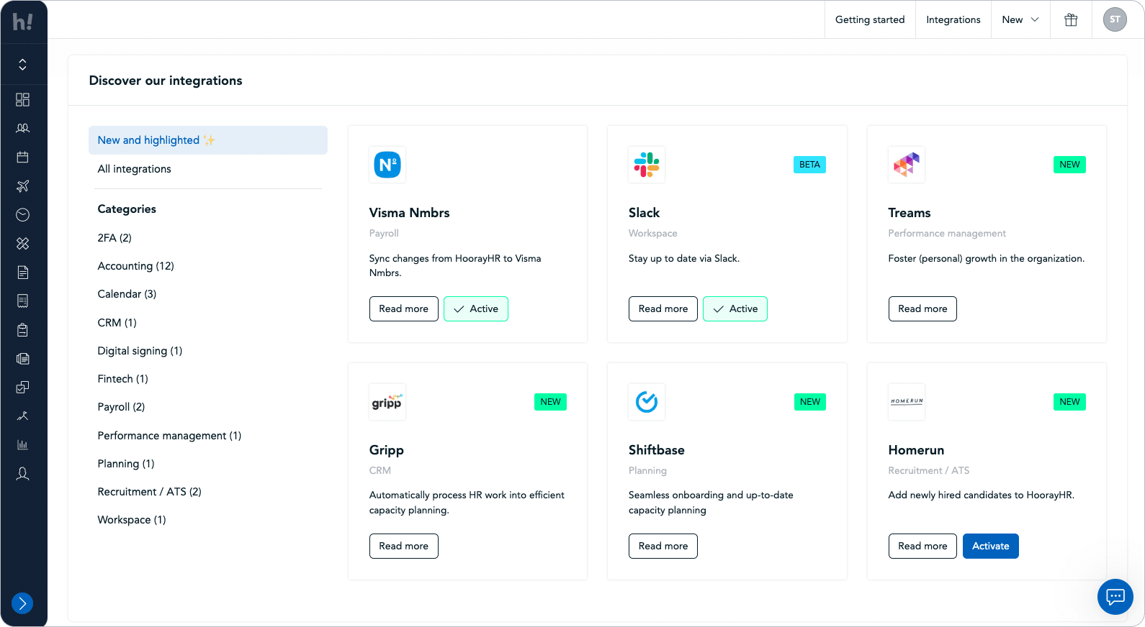This screenshot has width=1145, height=627.
Task: Click the Gripp logo thumbnail
Action: pyautogui.click(x=387, y=402)
